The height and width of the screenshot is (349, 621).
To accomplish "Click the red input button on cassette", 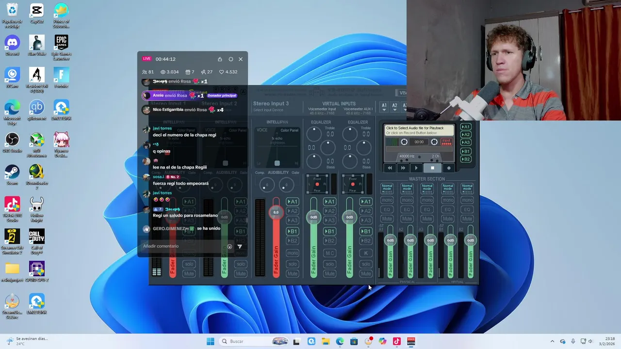I will pos(446,142).
